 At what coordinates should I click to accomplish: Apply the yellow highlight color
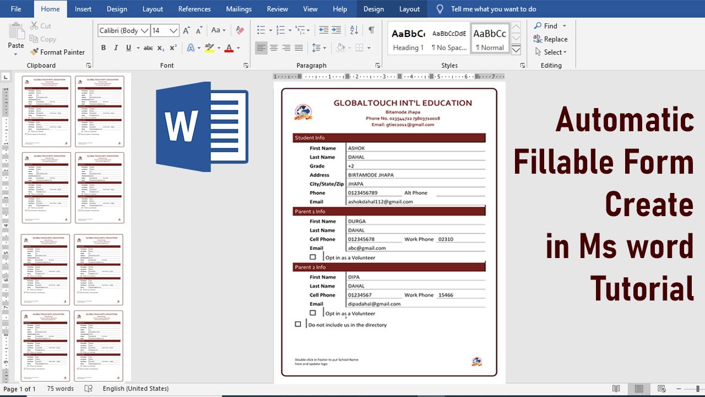point(209,48)
